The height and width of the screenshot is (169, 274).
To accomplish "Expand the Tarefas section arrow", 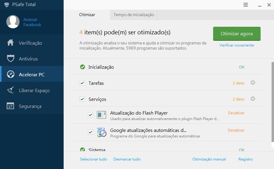I will coord(253,82).
